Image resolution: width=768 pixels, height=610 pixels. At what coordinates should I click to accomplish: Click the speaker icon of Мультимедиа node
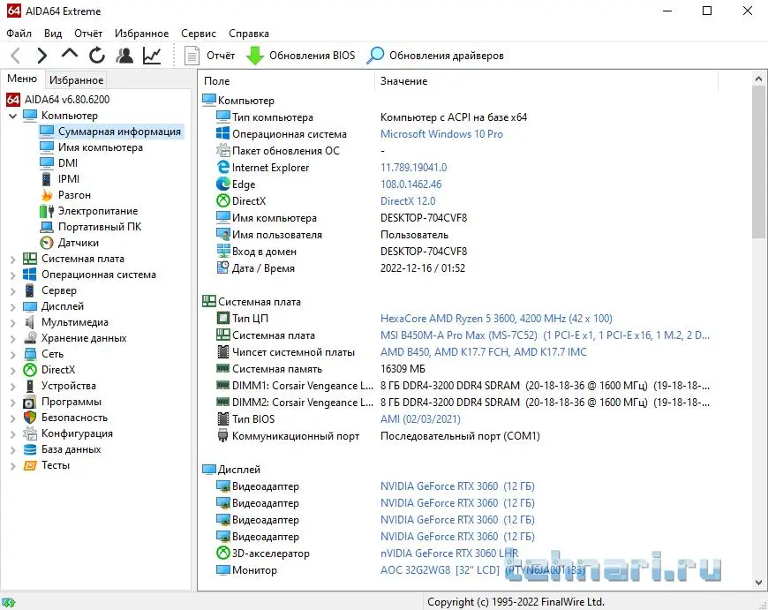(30, 322)
